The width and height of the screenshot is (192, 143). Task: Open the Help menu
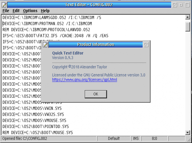(x=45, y=10)
